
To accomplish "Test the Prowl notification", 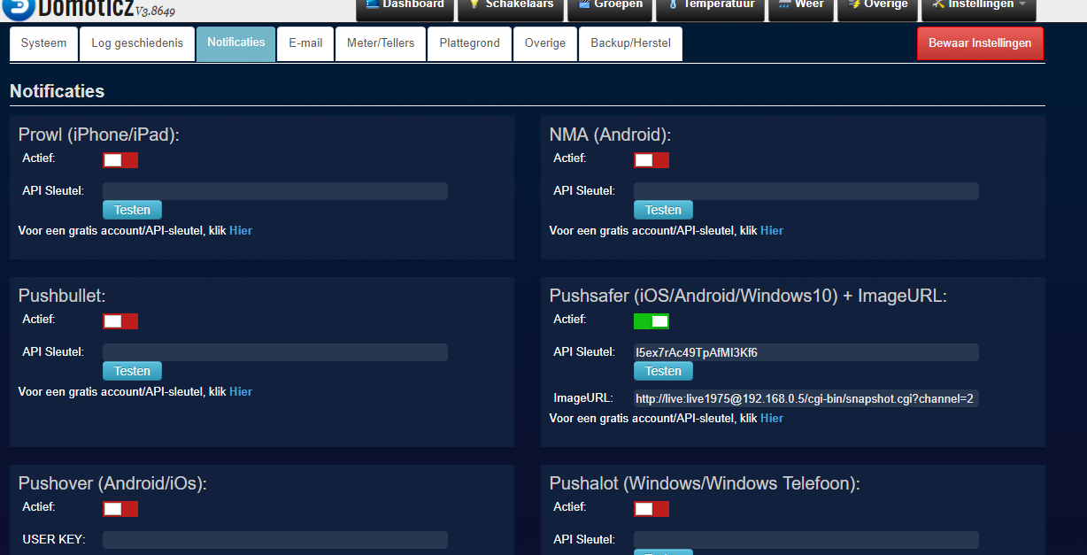I will coord(132,210).
